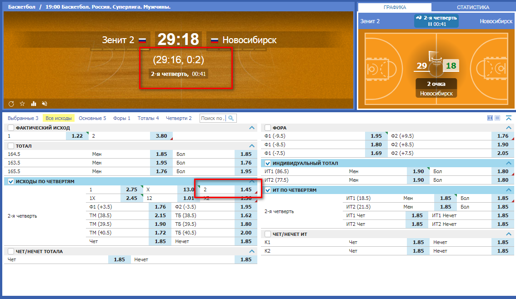Click the market search input field
The image size is (516, 299).
click(213, 118)
